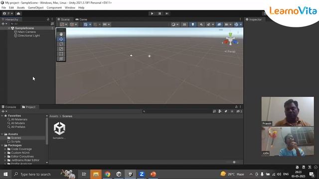This screenshot has width=319, height=179.
Task: Toggle hidden packages visibility in Project
Action: click(x=239, y=111)
